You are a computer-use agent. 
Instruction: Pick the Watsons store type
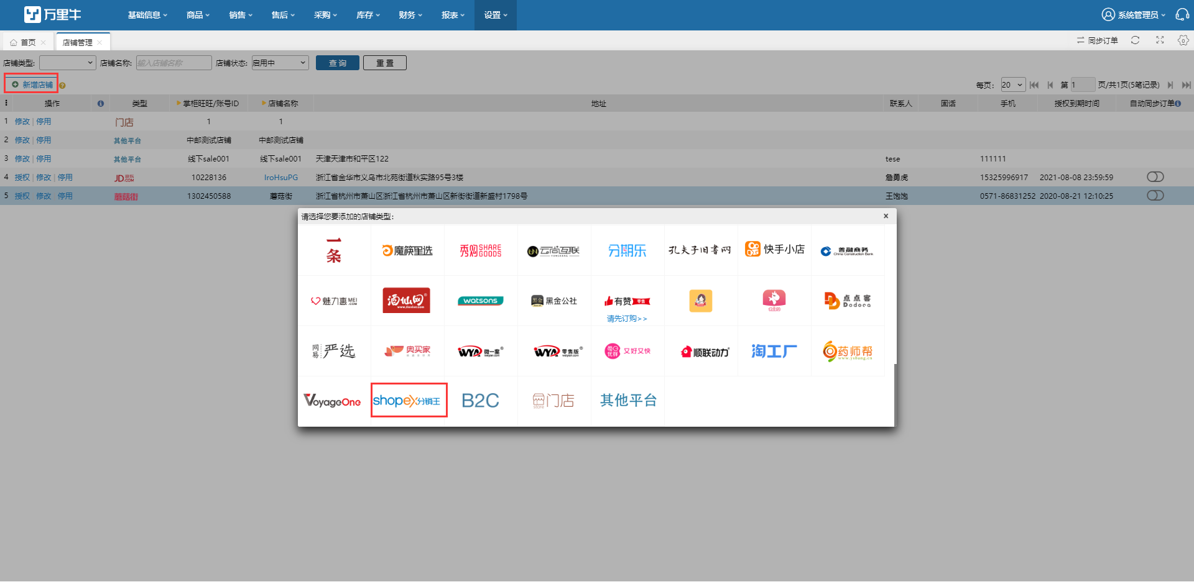click(x=481, y=301)
